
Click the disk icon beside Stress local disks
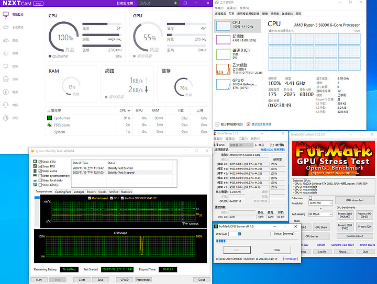[35, 180]
